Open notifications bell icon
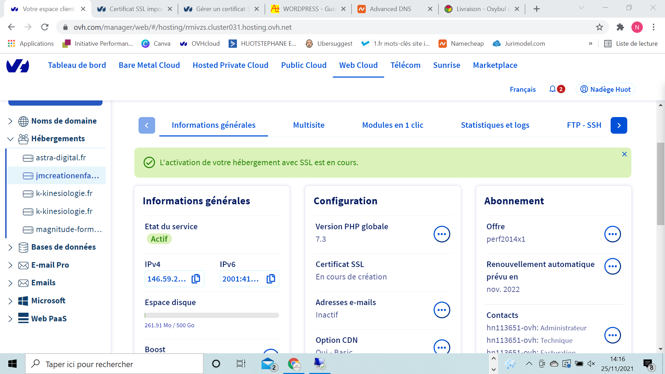 point(552,89)
